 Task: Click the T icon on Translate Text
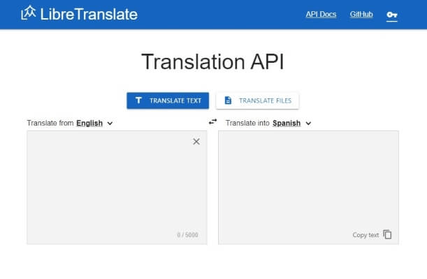138,100
